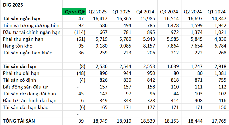
Task: Select the cell with value 18,910
Action: [122, 121]
